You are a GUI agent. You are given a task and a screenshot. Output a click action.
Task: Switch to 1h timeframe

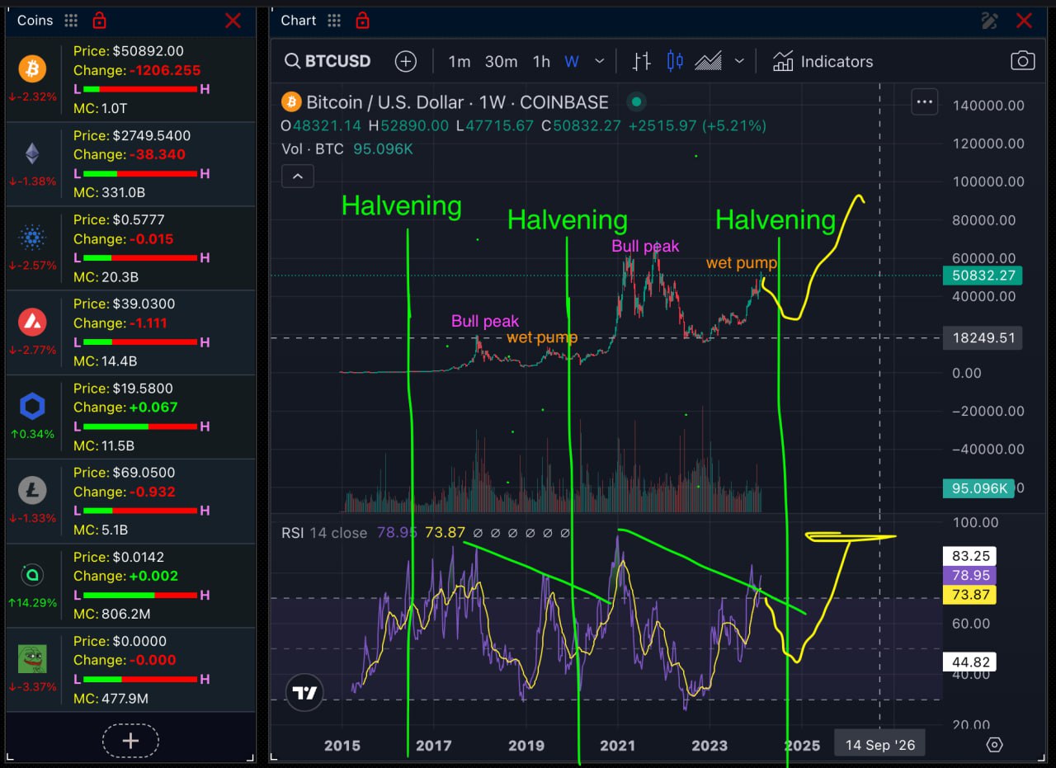pos(541,61)
